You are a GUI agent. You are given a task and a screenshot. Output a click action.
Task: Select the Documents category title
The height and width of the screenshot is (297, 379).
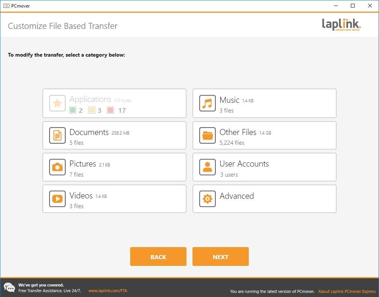[x=89, y=132]
